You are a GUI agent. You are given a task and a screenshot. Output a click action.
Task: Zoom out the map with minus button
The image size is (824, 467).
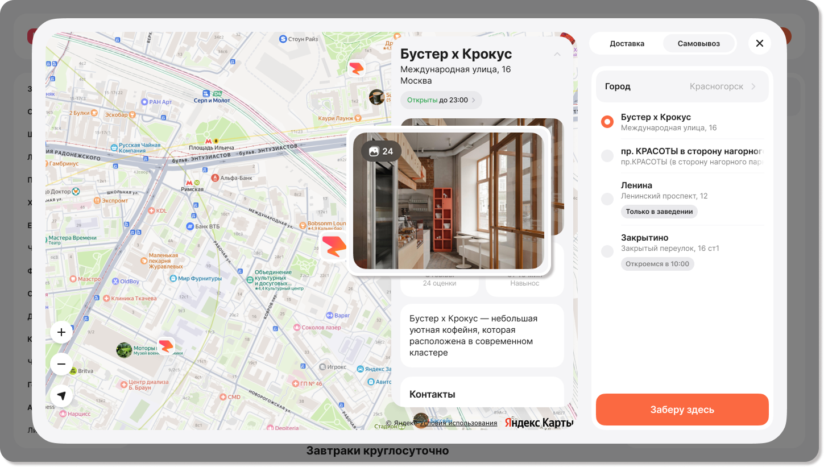61,364
